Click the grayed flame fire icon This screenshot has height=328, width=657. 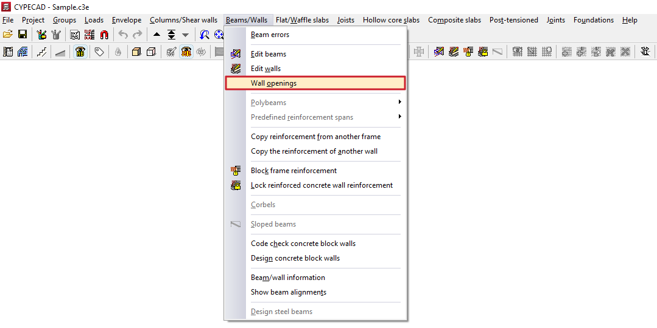click(118, 52)
